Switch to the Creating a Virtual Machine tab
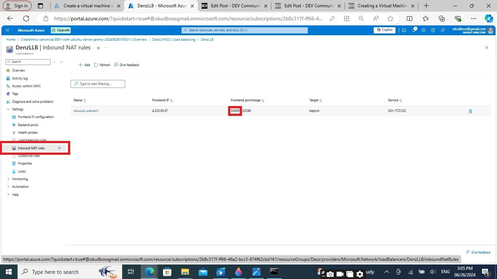This screenshot has height=279, width=497. click(382, 6)
